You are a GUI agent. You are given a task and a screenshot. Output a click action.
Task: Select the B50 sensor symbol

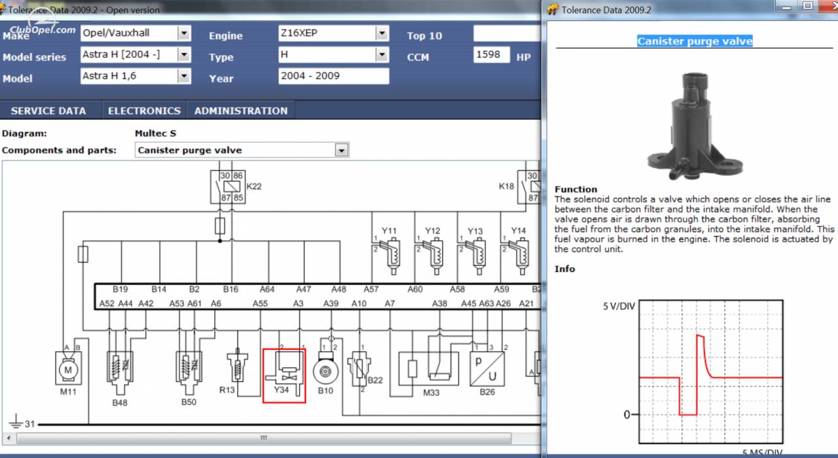(x=189, y=373)
